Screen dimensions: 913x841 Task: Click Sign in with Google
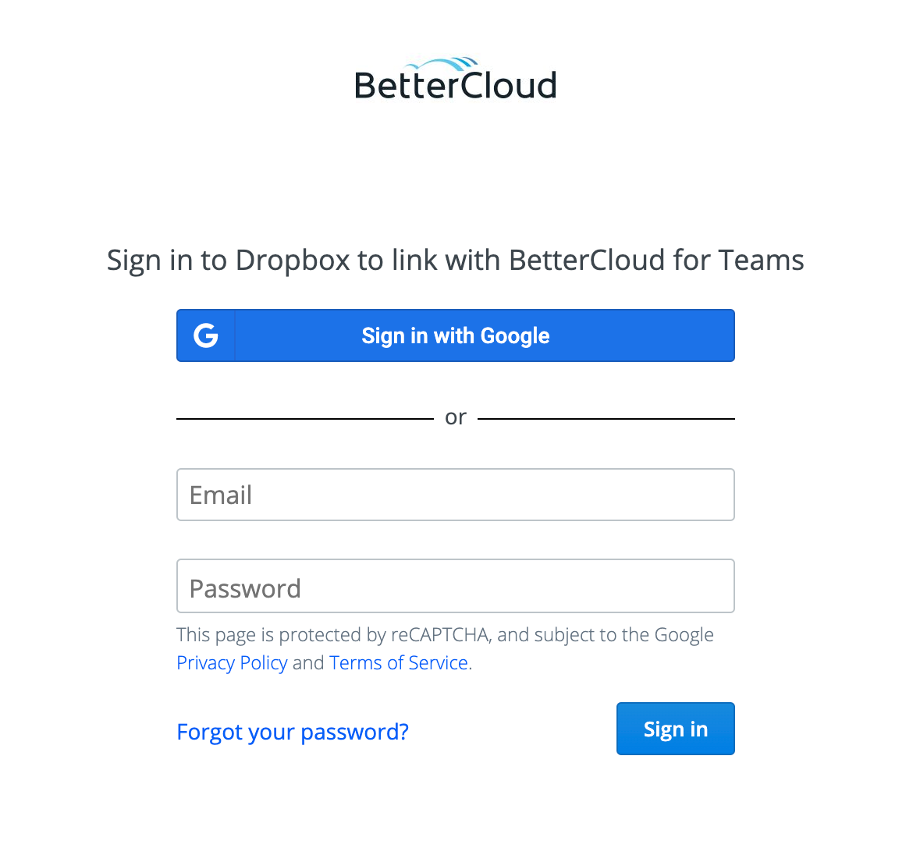coord(455,335)
